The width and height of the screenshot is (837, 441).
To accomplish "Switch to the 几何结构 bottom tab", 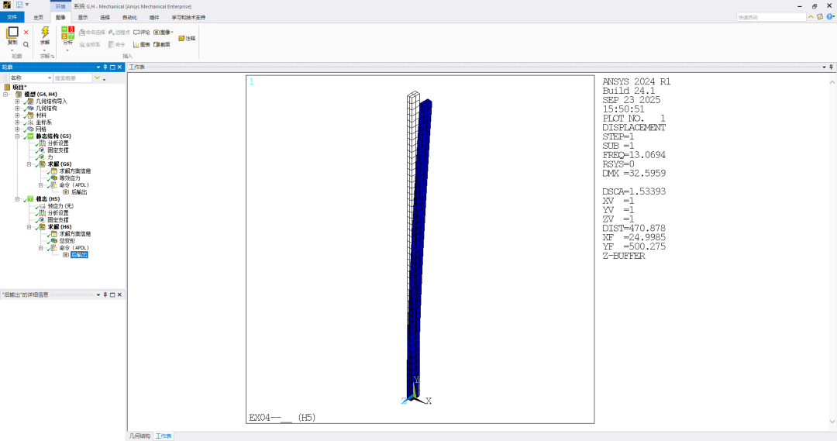I will [x=139, y=436].
